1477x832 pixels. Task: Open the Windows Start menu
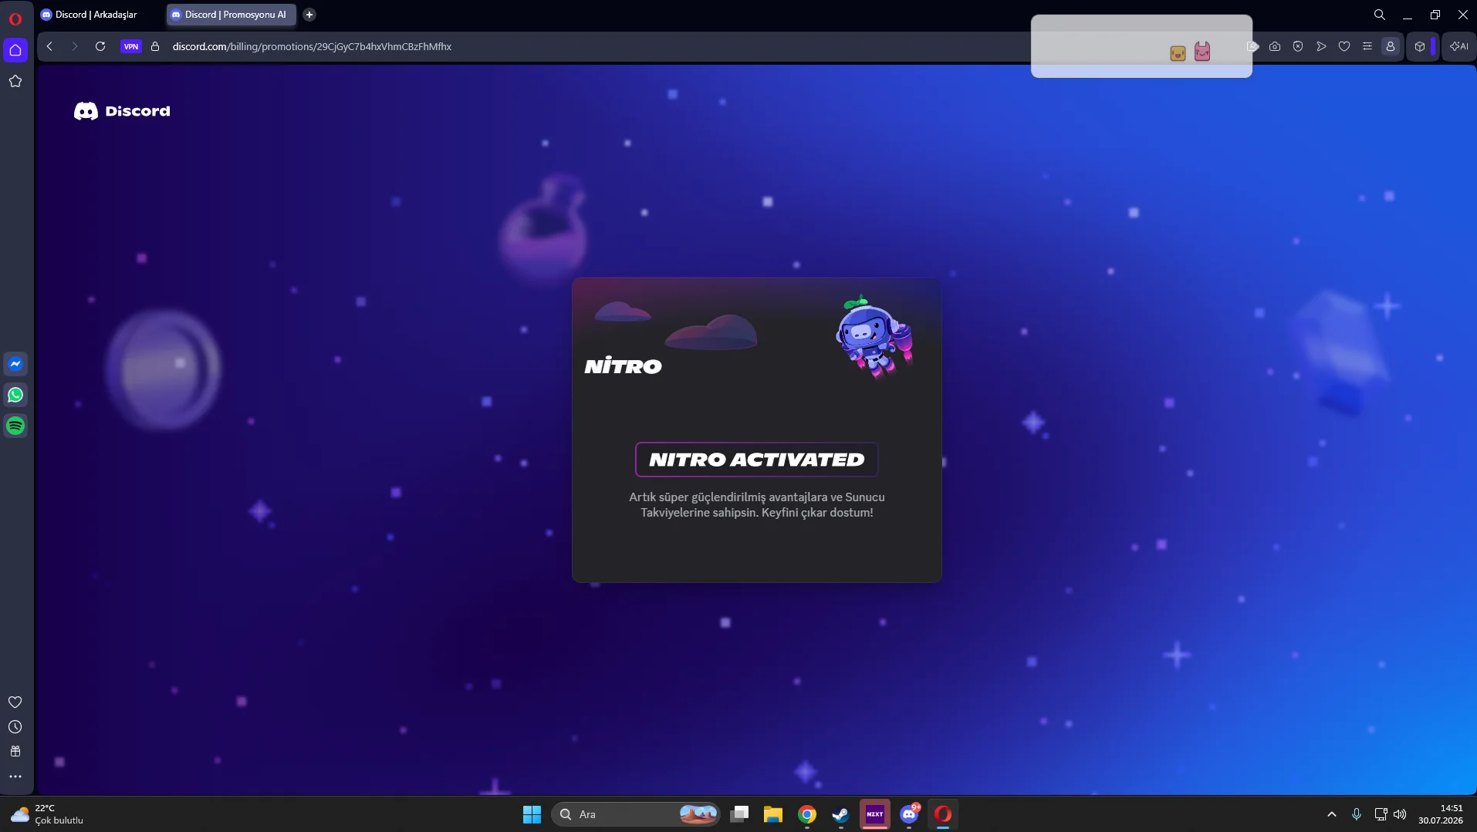pyautogui.click(x=532, y=814)
